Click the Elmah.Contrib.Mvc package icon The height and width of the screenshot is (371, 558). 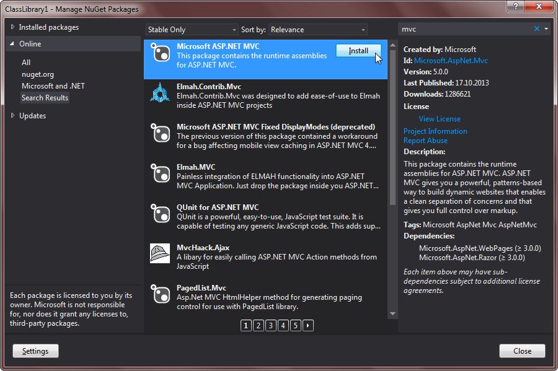coord(160,92)
